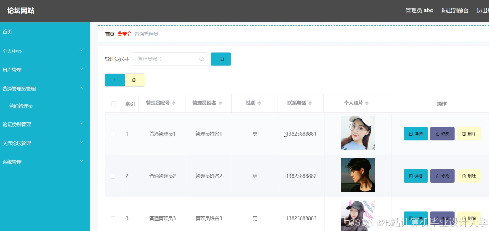This screenshot has width=489, height=231.
Task: Expand the 交流论坛管理 sidebar menu
Action: click(45, 143)
